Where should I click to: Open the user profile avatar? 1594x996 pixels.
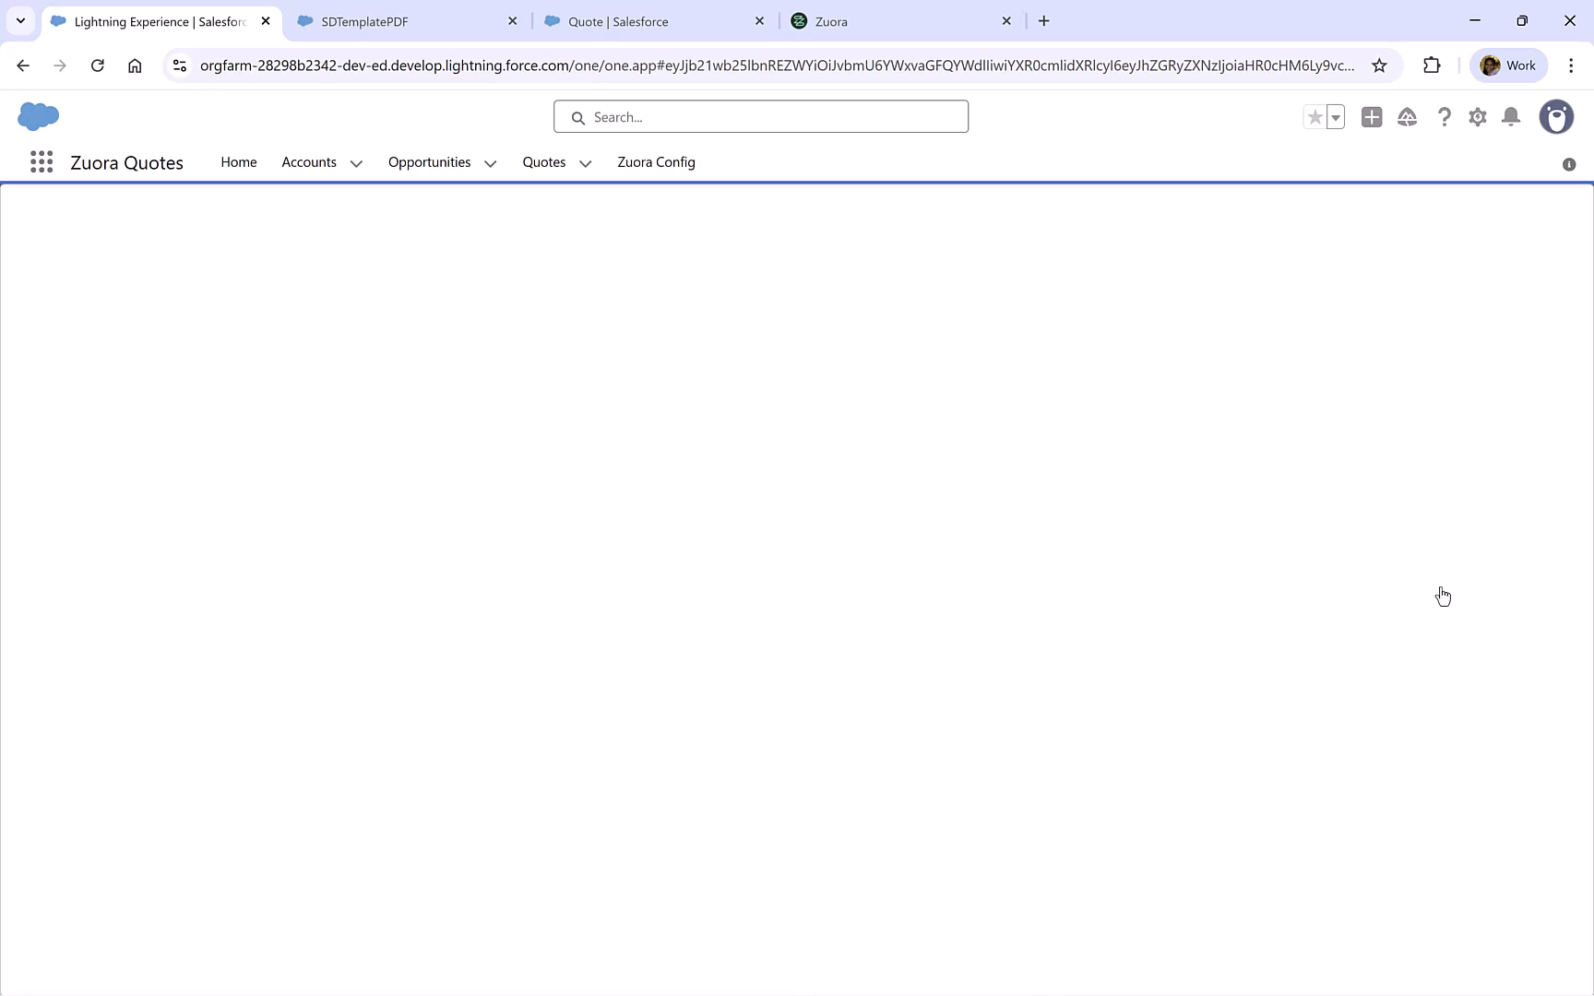1557,117
